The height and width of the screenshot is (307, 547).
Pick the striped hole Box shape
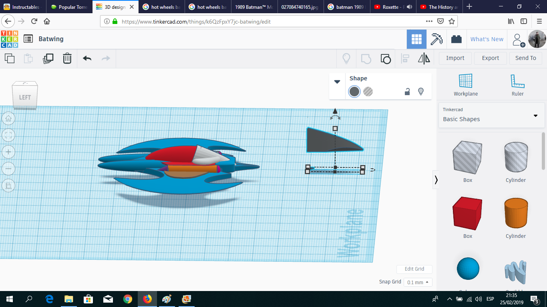(468, 158)
